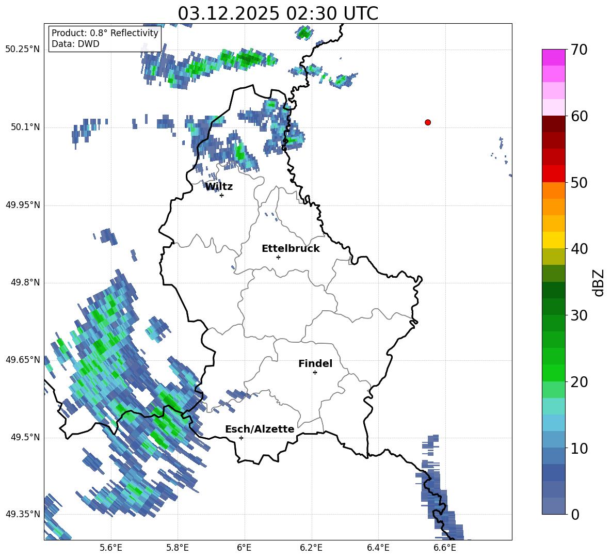
Task: Click the 50.1°N latitude label
Action: coord(25,127)
